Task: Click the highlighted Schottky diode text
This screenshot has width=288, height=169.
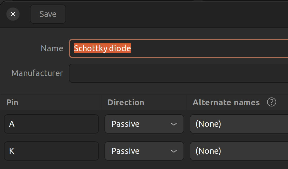Action: pos(102,48)
